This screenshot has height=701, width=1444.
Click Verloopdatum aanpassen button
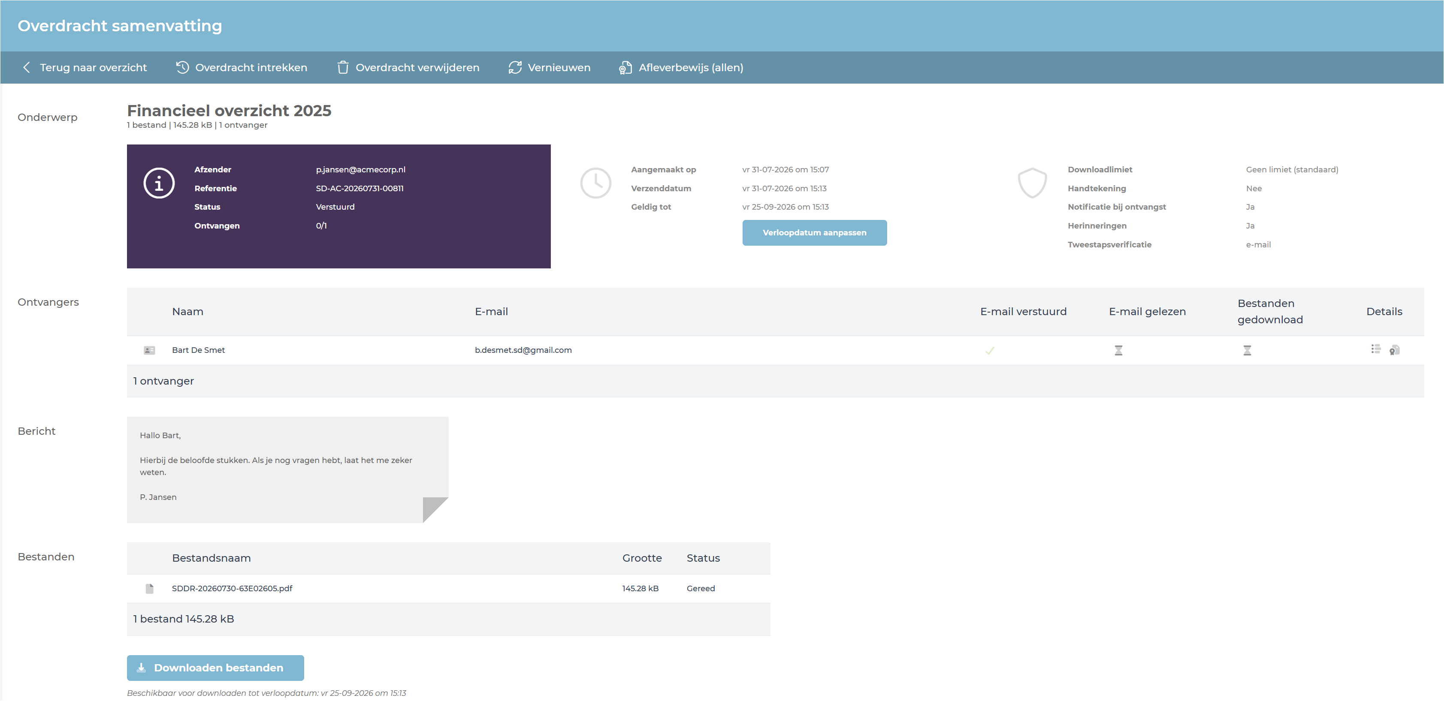pos(815,232)
